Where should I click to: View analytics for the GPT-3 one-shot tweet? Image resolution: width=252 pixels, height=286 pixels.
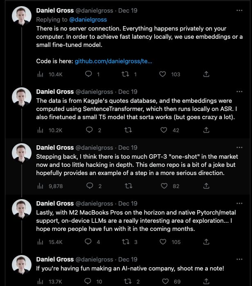point(40,186)
